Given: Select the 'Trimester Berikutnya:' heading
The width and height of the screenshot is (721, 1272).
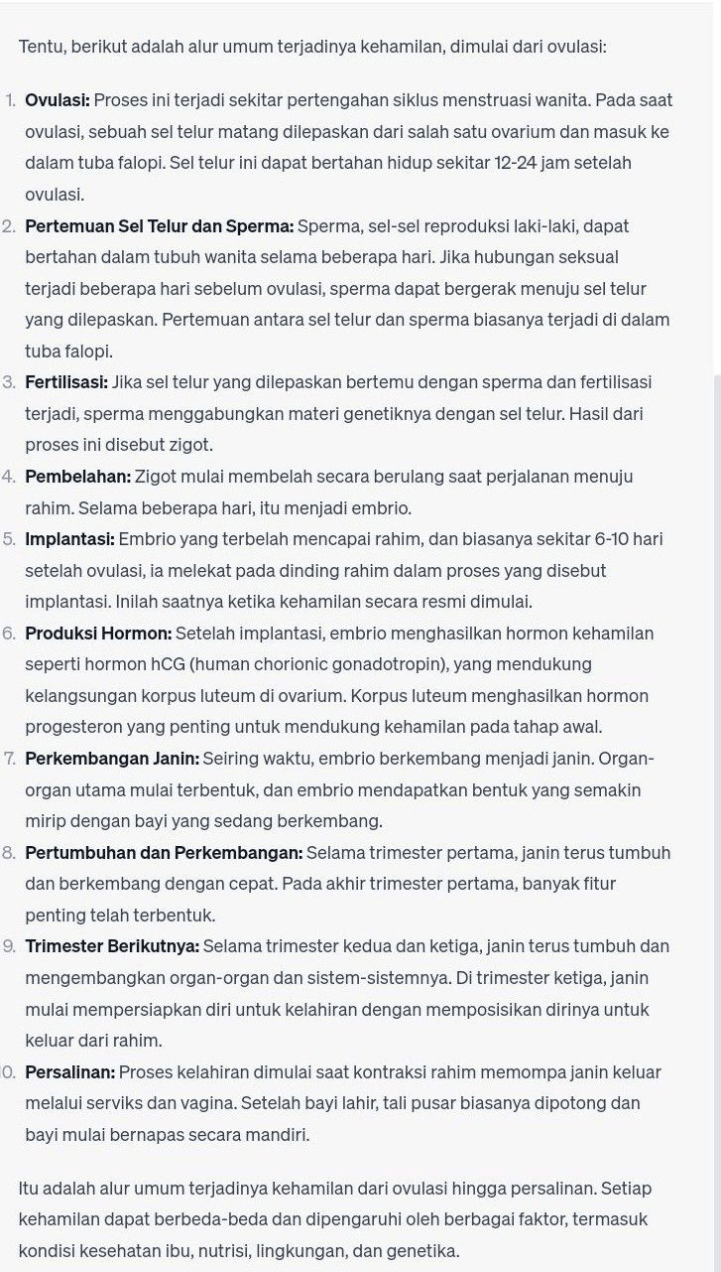Looking at the screenshot, I should click(x=112, y=946).
